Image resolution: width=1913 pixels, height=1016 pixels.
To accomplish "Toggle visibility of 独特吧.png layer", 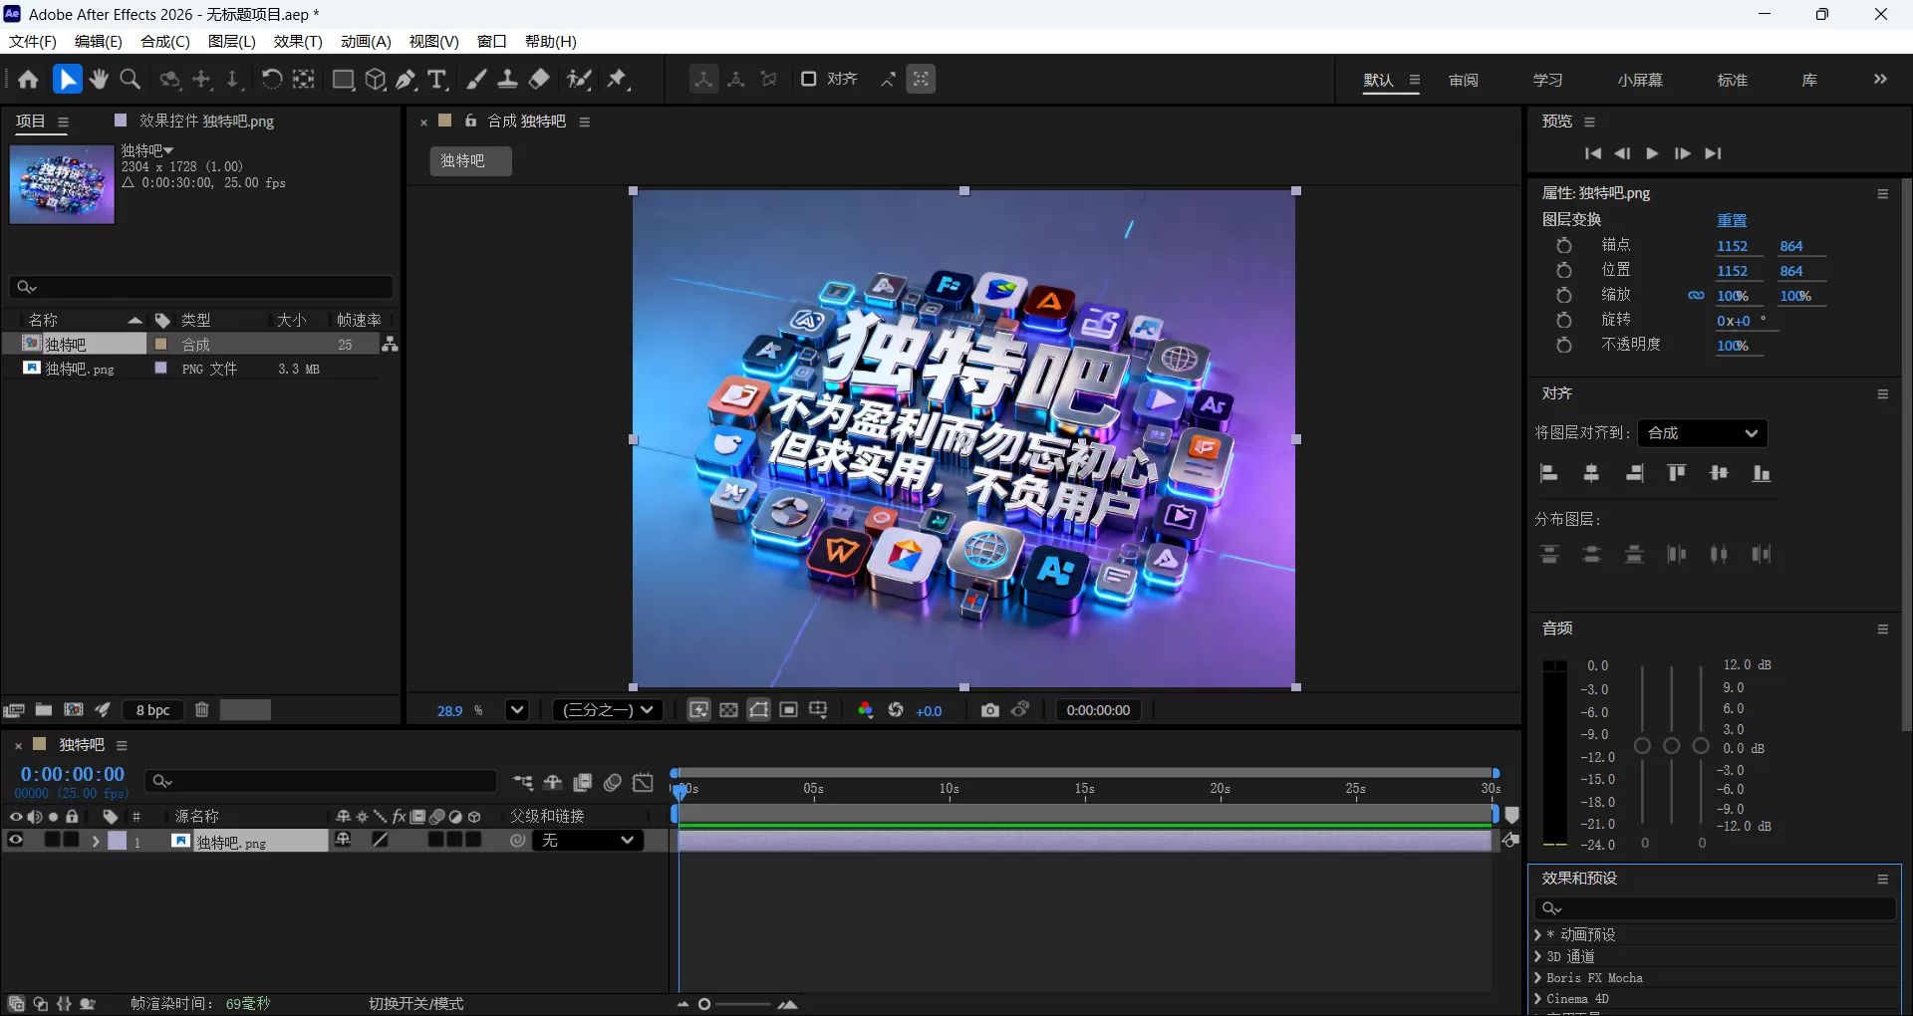I will pyautogui.click(x=15, y=841).
